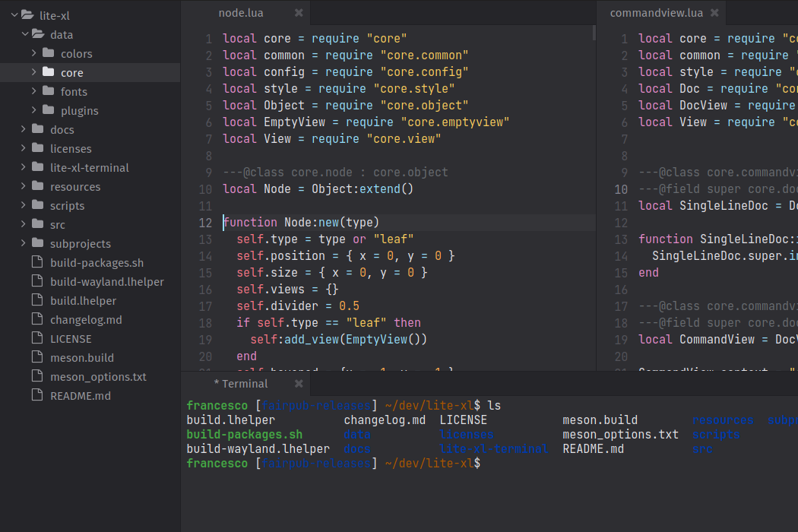Open changelog.md from the file tree
Screen dimensions: 798x532
86,319
